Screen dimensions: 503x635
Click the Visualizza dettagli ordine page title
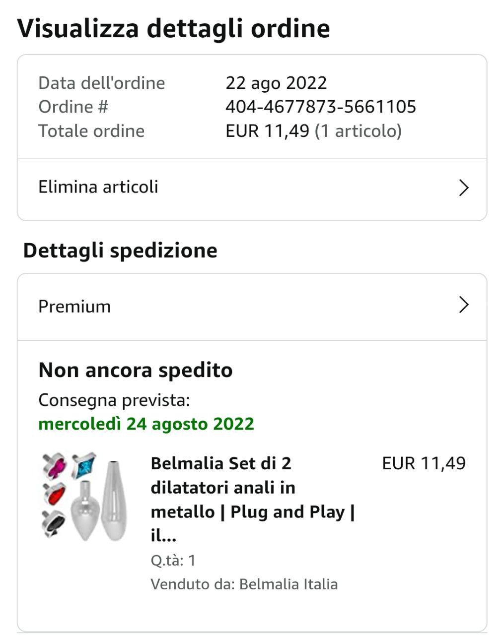174,28
